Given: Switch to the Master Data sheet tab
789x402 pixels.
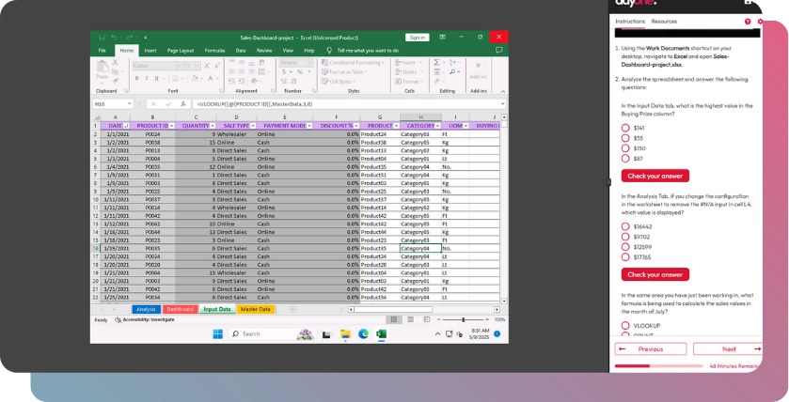Looking at the screenshot, I should pos(256,310).
